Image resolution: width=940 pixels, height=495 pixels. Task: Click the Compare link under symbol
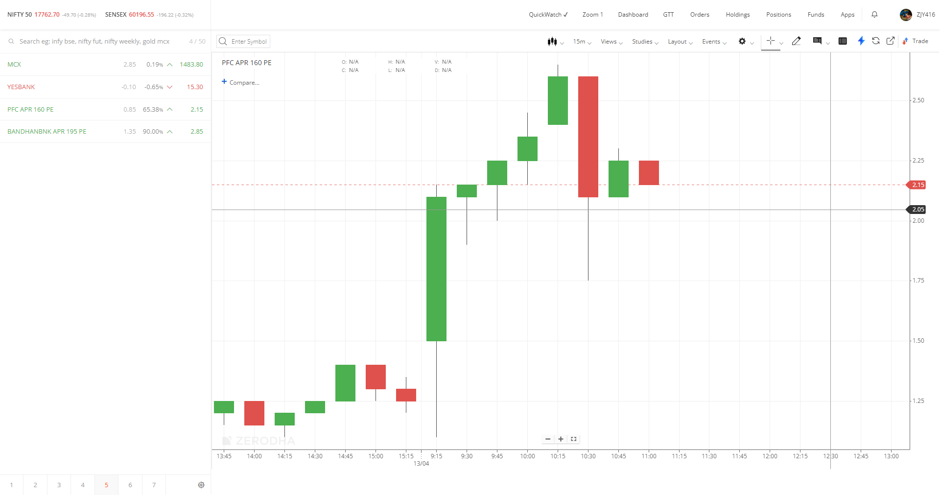click(240, 82)
